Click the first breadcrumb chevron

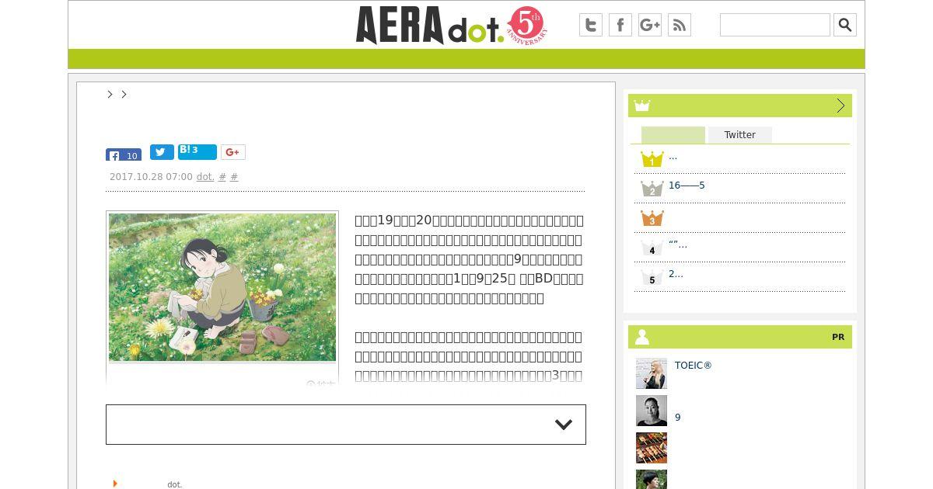[x=110, y=94]
